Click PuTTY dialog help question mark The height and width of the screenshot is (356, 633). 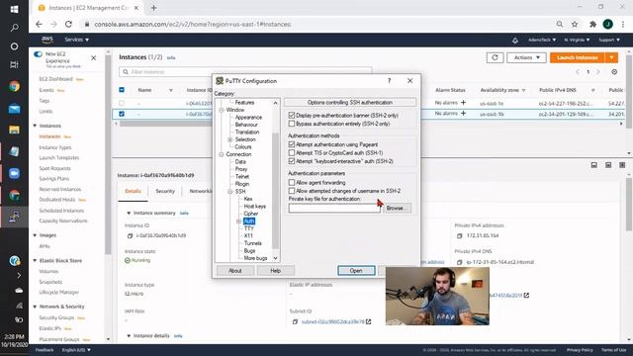coord(389,81)
